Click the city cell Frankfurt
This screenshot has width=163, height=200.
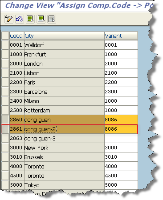pos(64,54)
